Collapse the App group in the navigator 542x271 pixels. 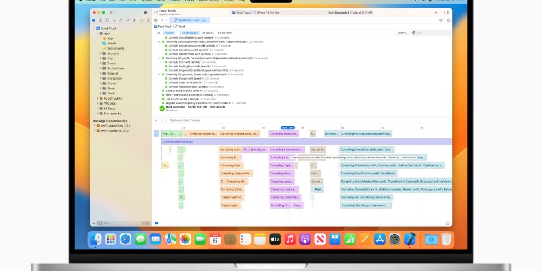click(x=98, y=33)
